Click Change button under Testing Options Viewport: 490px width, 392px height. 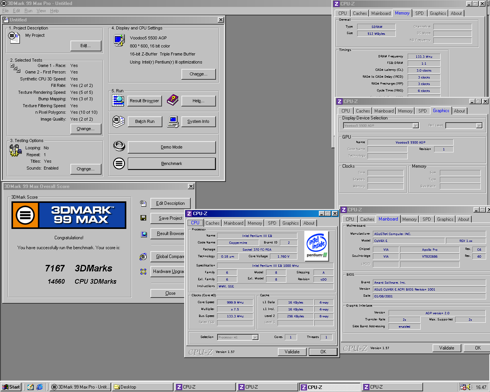click(86, 169)
